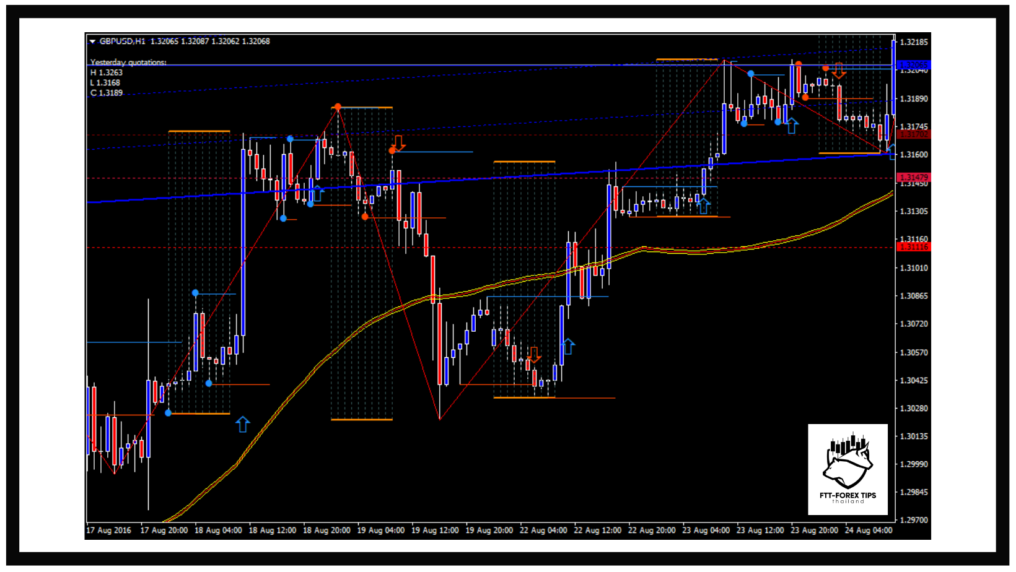The image size is (1016, 572).
Task: Click the "17 Aug 2016" time axis label
Action: pyautogui.click(x=109, y=531)
